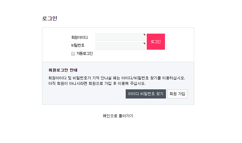
Task: Select the 회원 가입 button
Action: [177, 94]
